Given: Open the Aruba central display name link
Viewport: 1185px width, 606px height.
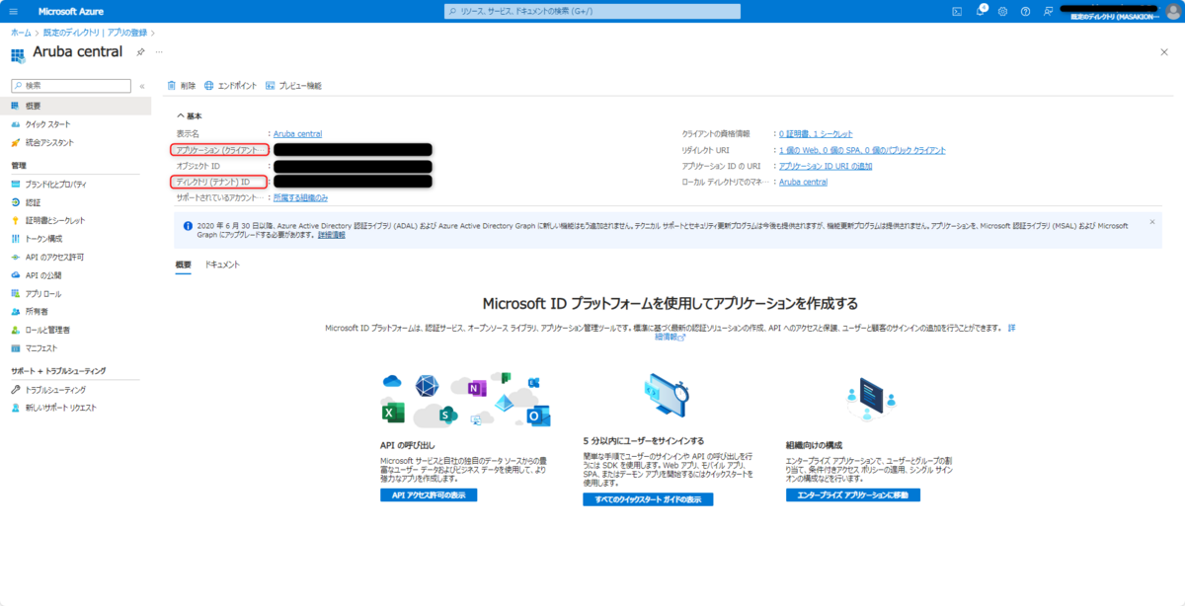Looking at the screenshot, I should [x=297, y=133].
